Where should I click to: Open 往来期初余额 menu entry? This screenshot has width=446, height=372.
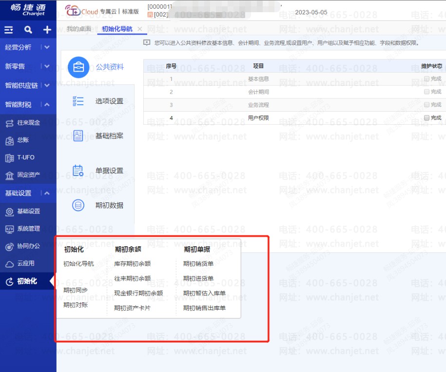click(132, 278)
